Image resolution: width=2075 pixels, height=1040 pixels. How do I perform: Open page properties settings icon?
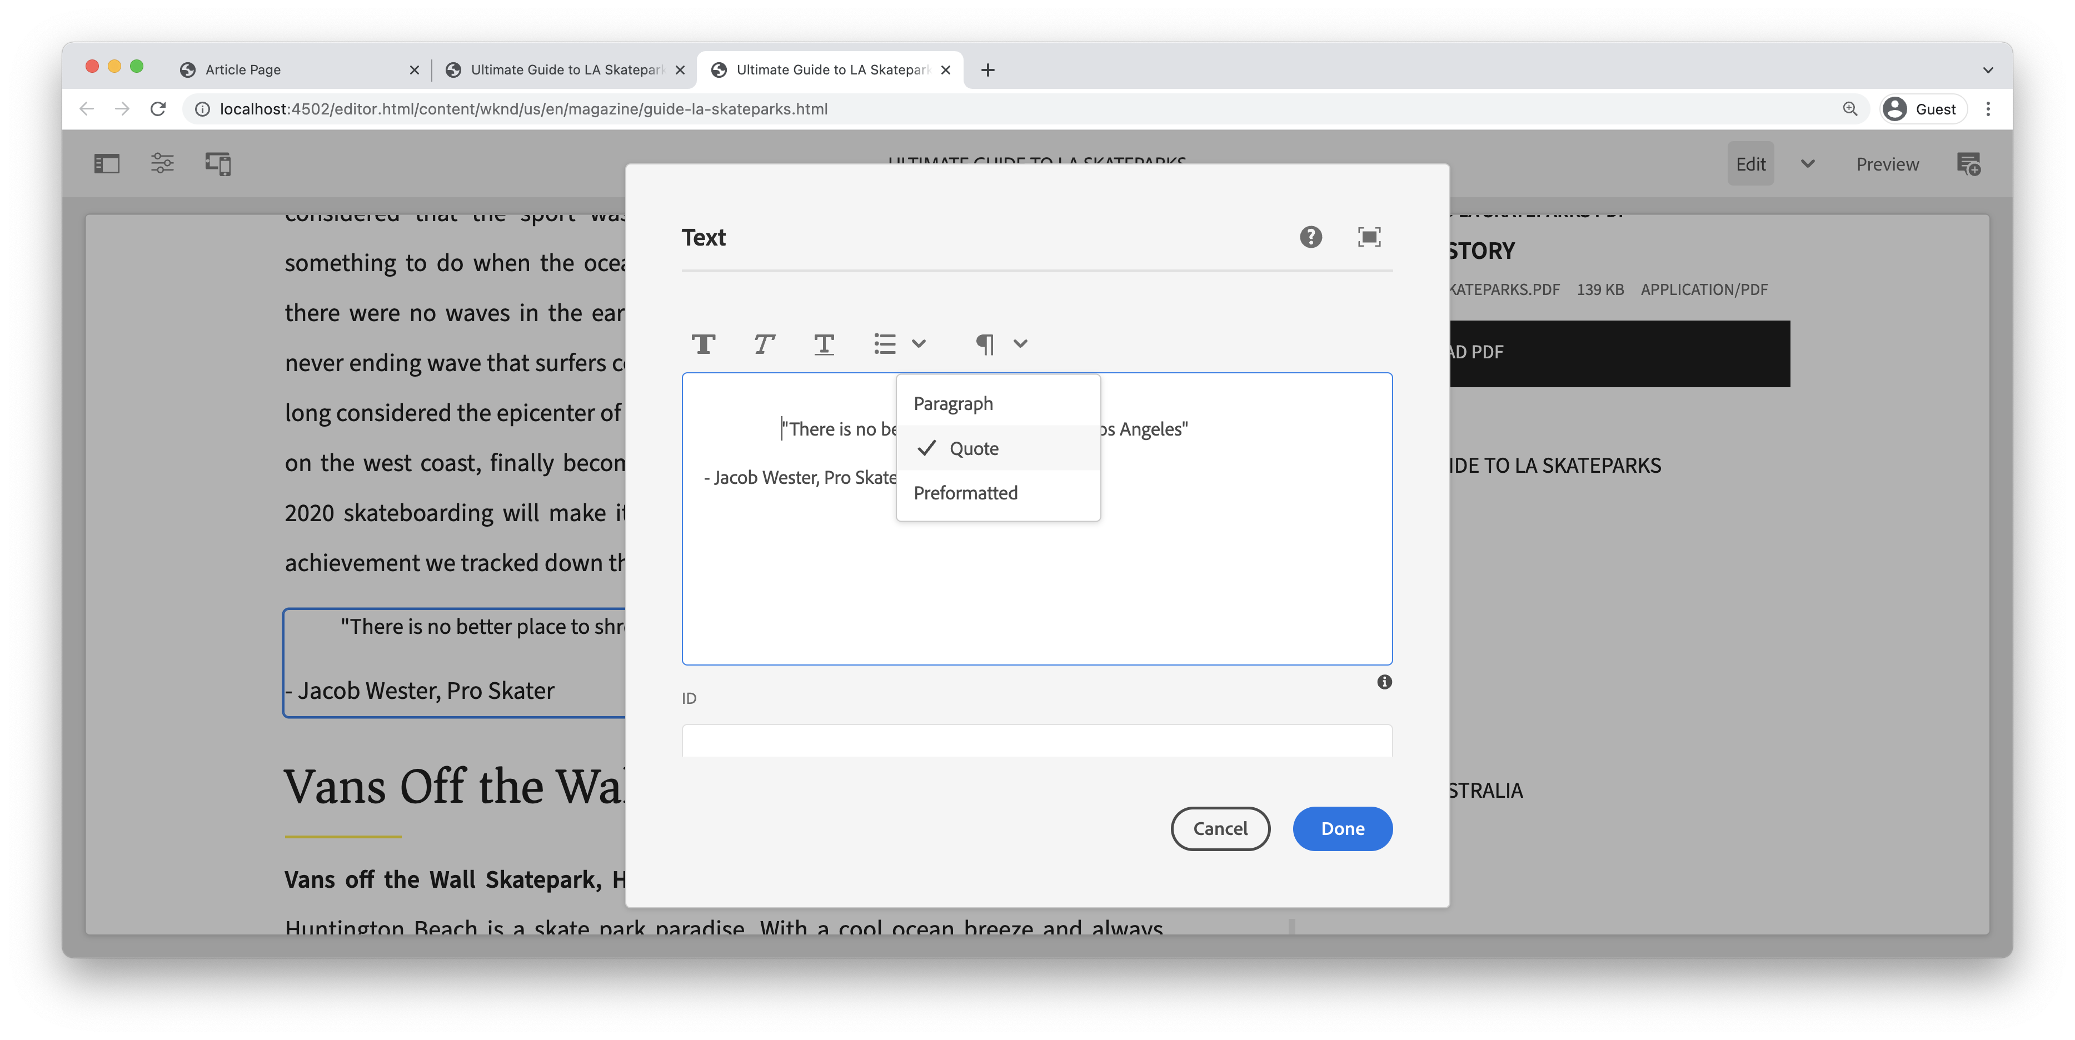tap(162, 163)
